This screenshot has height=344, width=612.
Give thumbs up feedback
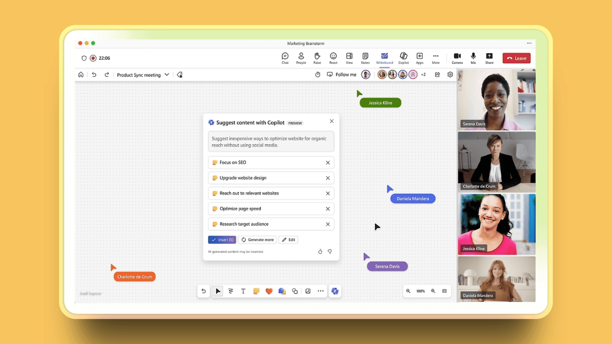click(320, 252)
